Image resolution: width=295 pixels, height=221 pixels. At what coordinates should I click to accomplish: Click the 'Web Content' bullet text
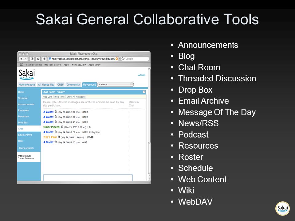(x=203, y=179)
